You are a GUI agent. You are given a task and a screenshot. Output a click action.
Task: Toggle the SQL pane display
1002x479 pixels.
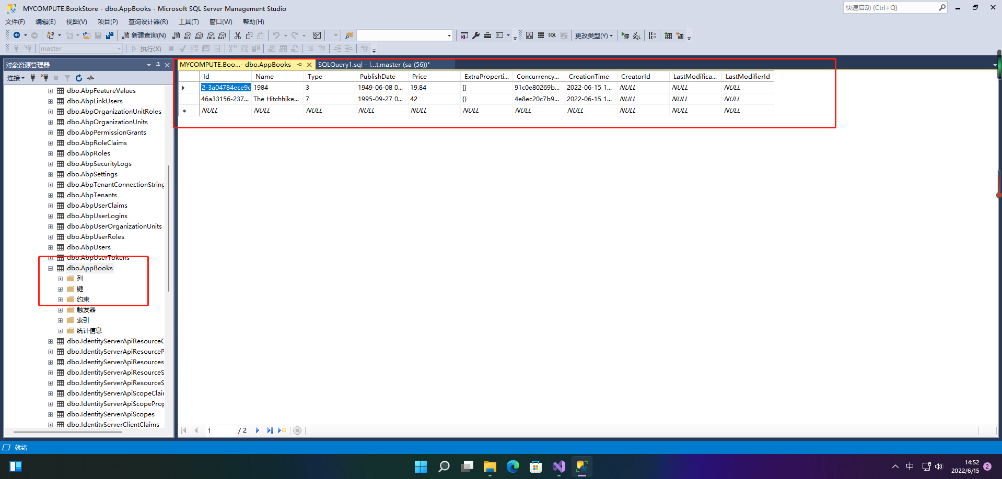[x=552, y=35]
